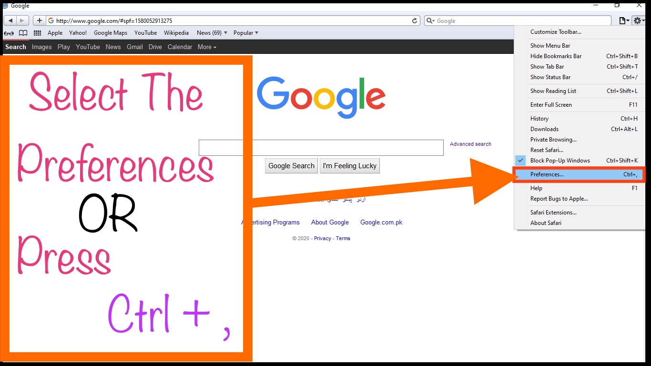Screen dimensions: 651x366
Task: Expand the News (69) bookmarks dropdown
Action: [x=212, y=33]
